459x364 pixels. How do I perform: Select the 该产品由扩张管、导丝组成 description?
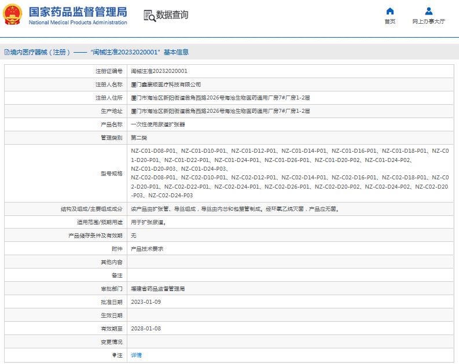235,209
